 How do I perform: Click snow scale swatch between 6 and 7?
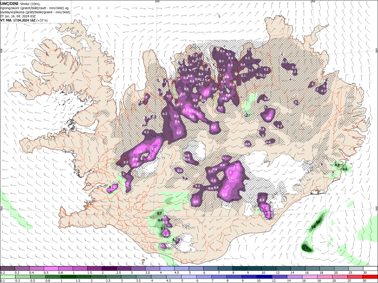[x=211, y=269]
